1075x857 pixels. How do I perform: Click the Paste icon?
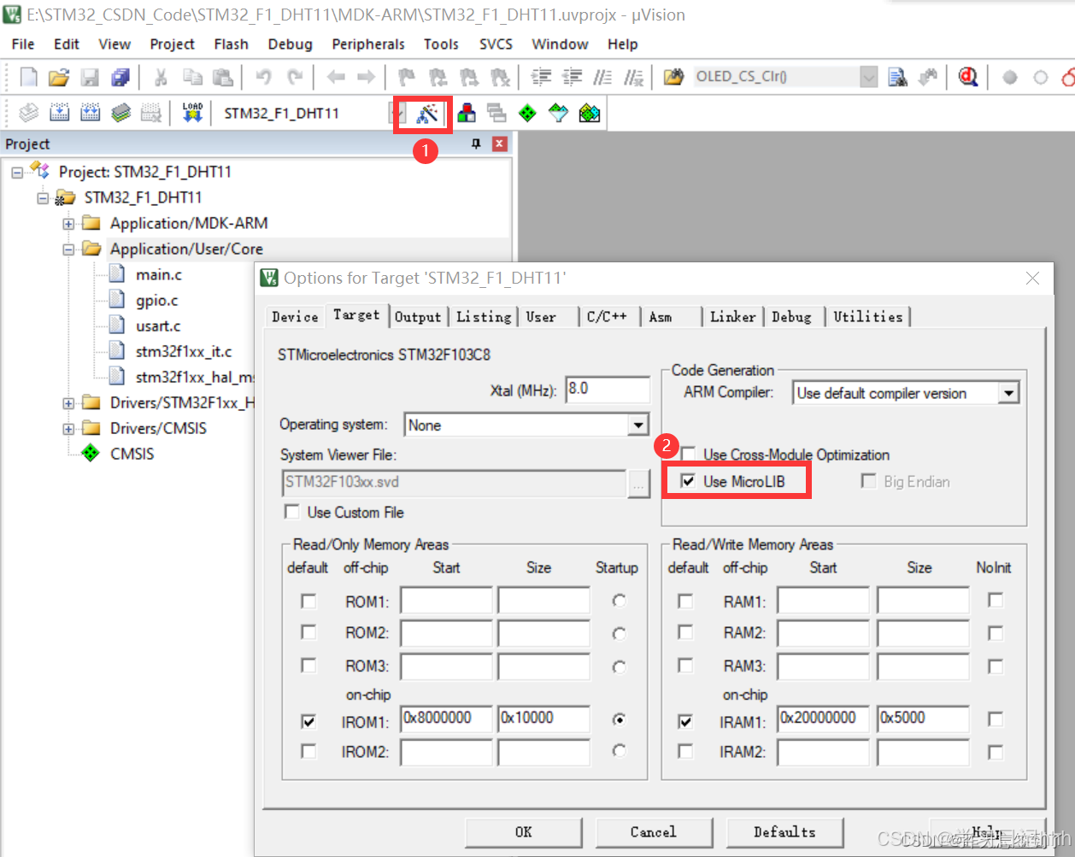(222, 77)
